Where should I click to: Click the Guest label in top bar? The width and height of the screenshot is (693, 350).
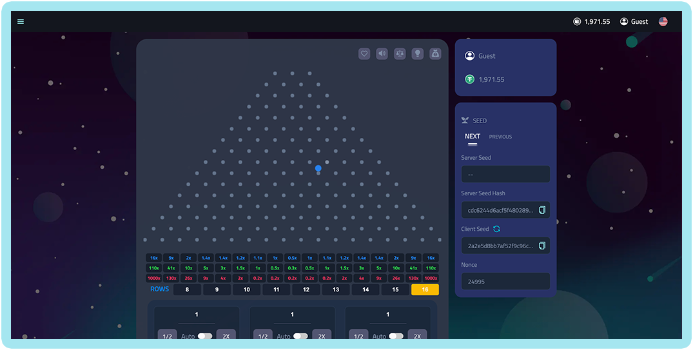point(639,21)
